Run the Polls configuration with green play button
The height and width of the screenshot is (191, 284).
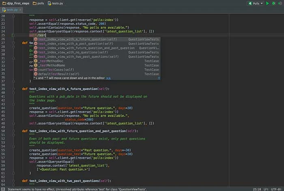[267, 3]
